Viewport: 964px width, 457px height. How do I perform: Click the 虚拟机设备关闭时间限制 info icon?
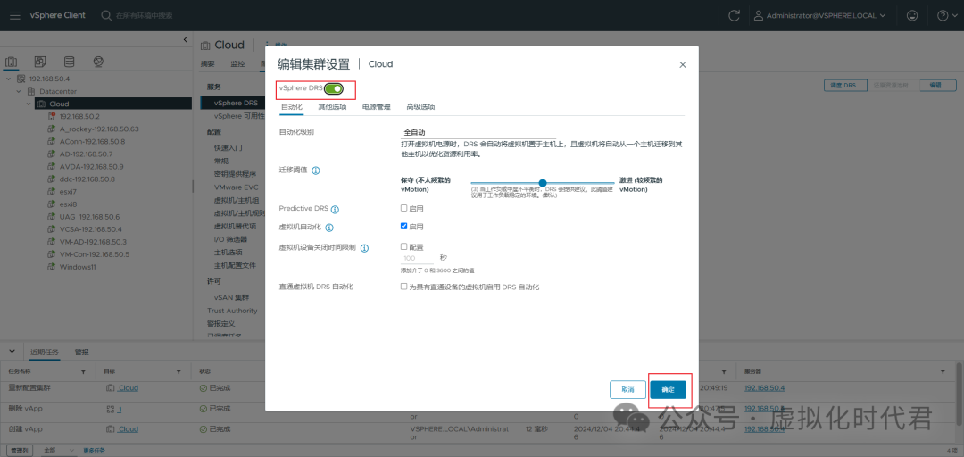click(x=364, y=248)
